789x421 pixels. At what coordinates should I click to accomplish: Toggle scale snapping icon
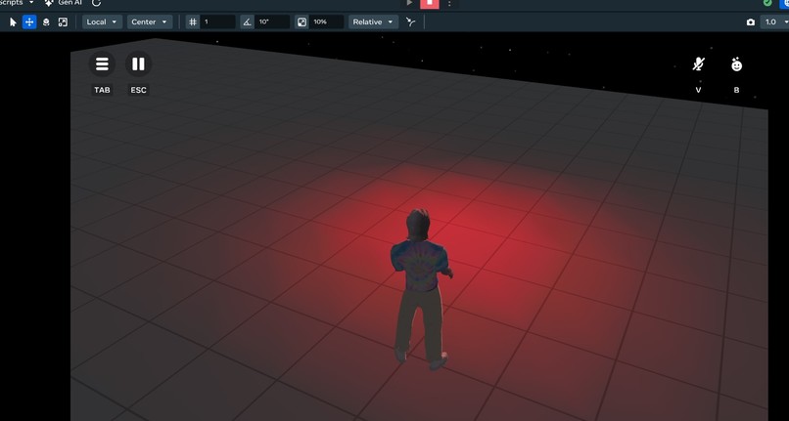coord(302,22)
